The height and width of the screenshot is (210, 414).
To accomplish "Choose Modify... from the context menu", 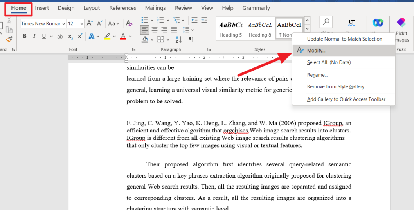I will coord(316,51).
